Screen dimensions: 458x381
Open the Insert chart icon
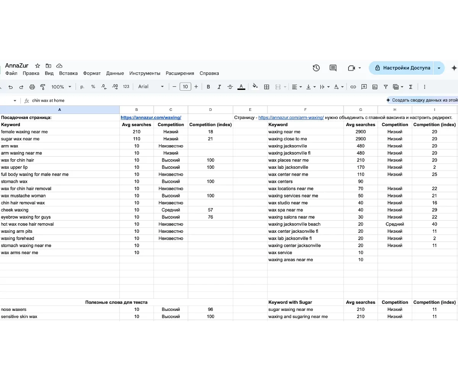375,86
